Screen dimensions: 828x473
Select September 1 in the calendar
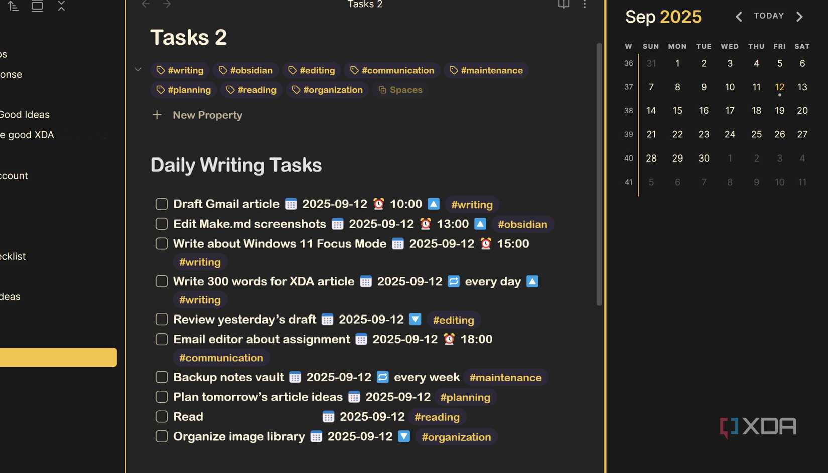pyautogui.click(x=677, y=63)
